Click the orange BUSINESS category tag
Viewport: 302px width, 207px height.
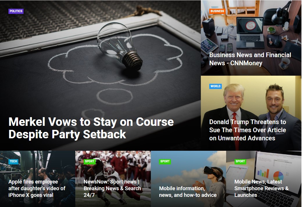click(x=217, y=11)
